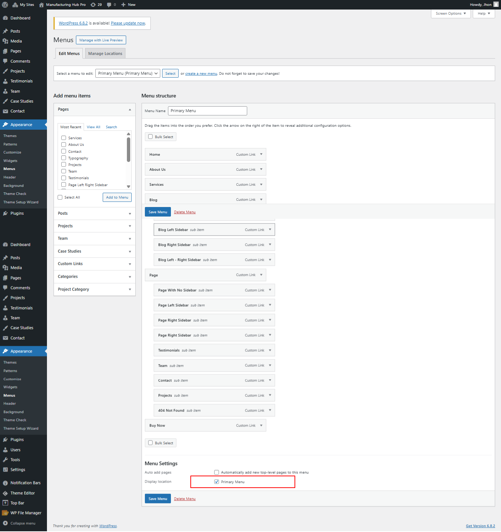
Task: Click the plus icon next to New
Action: click(124, 5)
